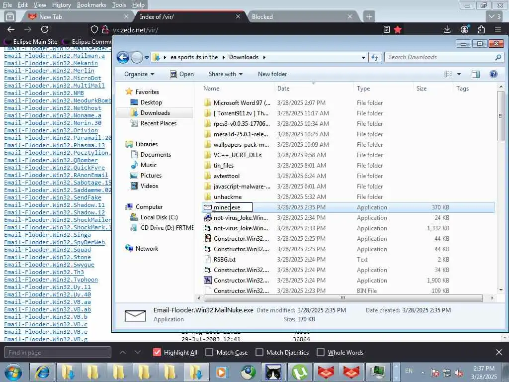Click the arrow after Downloads in breadcrumb
Screen dimensions: 509x382
point(264,58)
